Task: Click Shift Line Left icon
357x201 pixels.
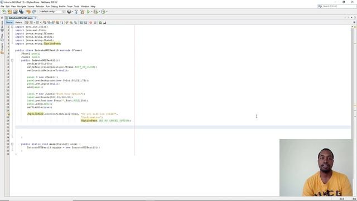Action: 81,22
